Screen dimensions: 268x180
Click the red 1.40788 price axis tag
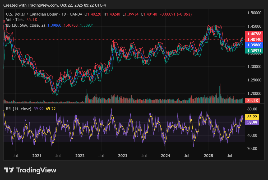click(252, 34)
